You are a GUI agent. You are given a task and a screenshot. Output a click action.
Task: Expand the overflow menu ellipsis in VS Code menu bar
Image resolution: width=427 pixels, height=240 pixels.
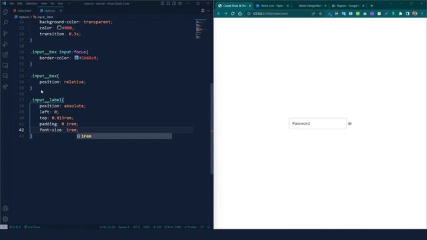tap(69, 3)
